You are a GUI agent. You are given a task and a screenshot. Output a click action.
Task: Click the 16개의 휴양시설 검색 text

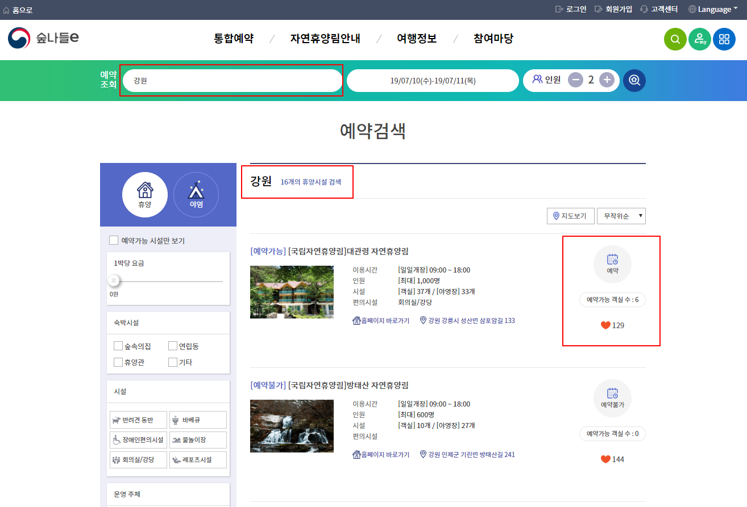(x=311, y=182)
